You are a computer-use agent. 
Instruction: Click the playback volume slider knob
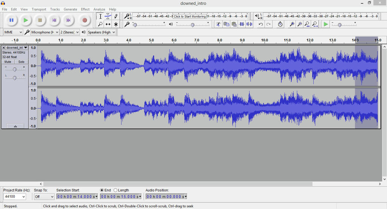tap(192, 25)
